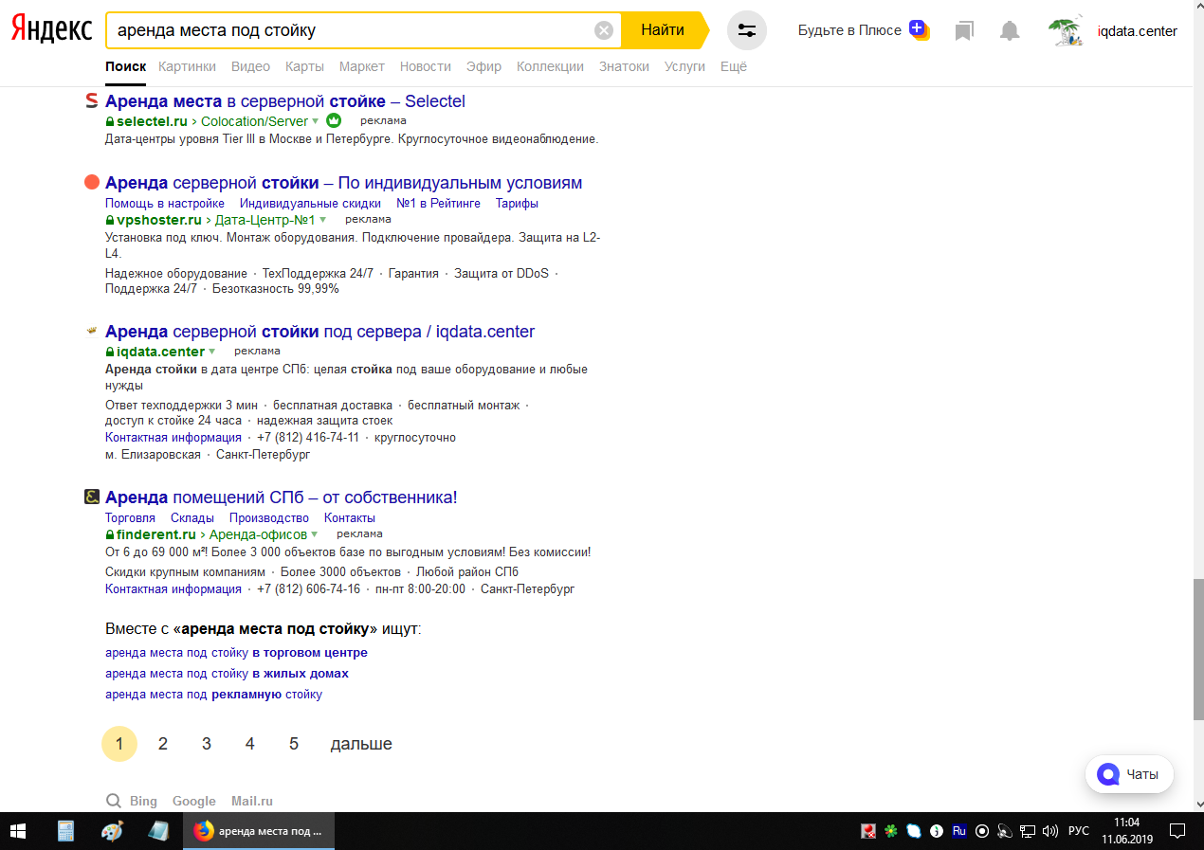The image size is (1204, 850).
Task: Go to results page 5
Action: pos(294,744)
